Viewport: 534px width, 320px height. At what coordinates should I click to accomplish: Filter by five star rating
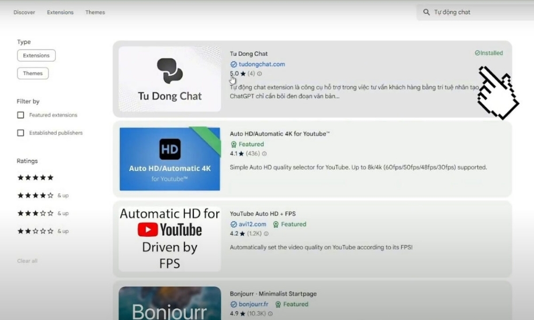pos(35,178)
